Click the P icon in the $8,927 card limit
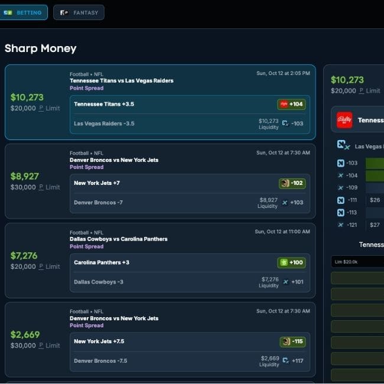384x384 pixels. click(41, 187)
